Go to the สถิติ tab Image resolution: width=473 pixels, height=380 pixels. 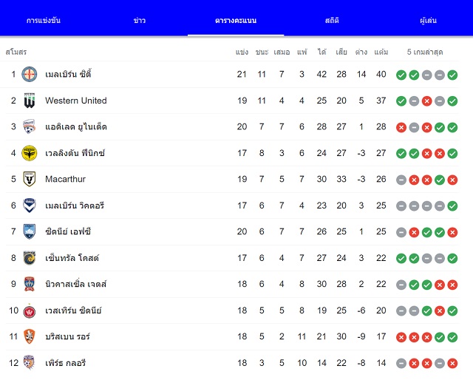coord(332,21)
